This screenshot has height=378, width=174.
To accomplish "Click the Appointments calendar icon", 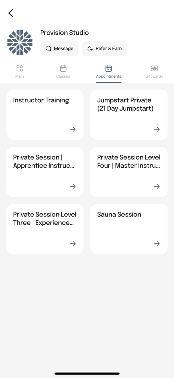I will [x=108, y=68].
